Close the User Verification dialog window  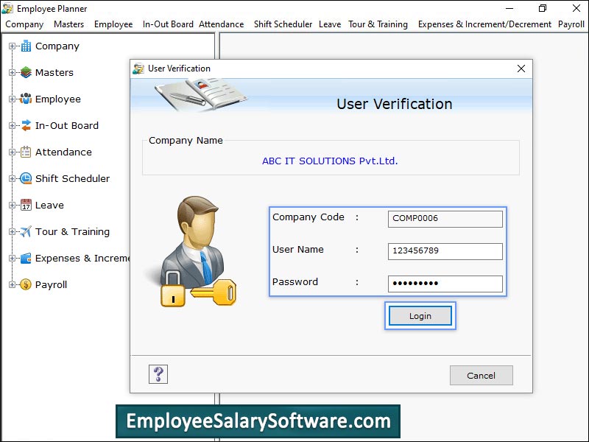click(x=521, y=69)
